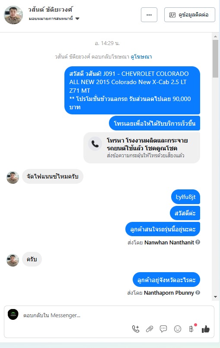Open the emoji picker smiley icon
Viewport: 220px width, 348px height.
click(178, 328)
